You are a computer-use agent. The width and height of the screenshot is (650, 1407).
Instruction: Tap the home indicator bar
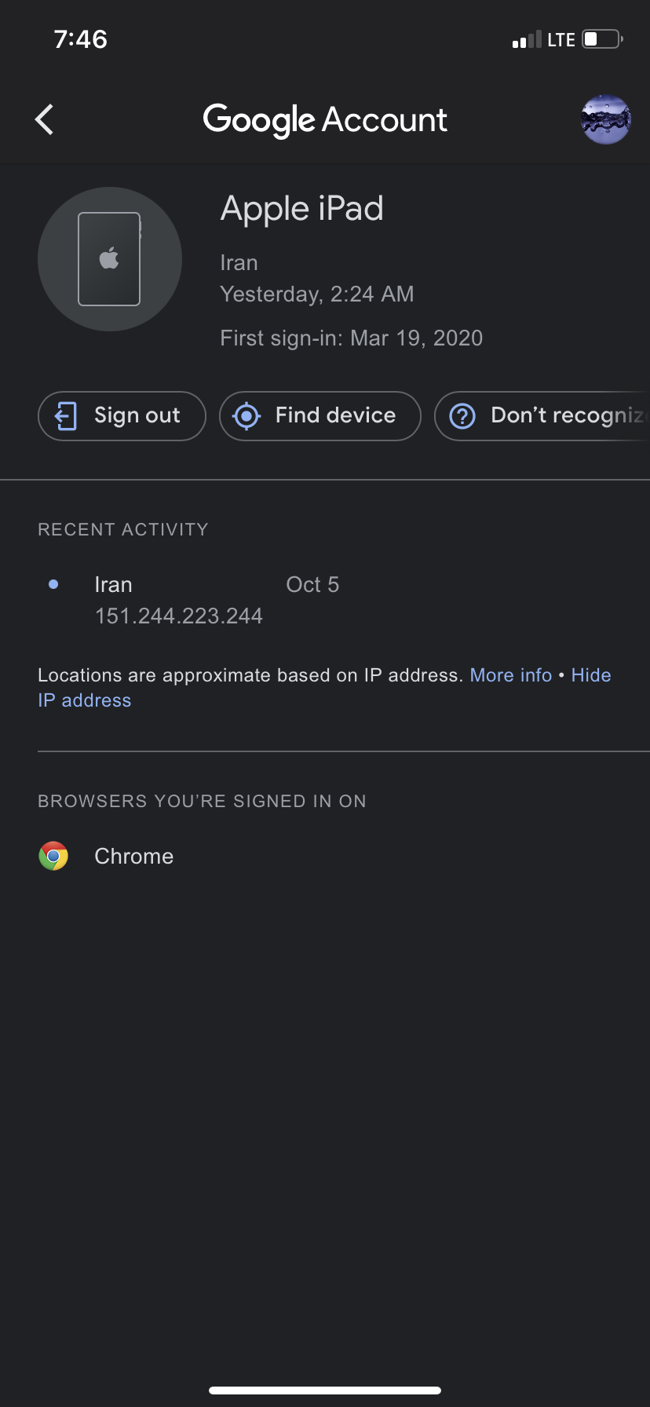pyautogui.click(x=325, y=1391)
